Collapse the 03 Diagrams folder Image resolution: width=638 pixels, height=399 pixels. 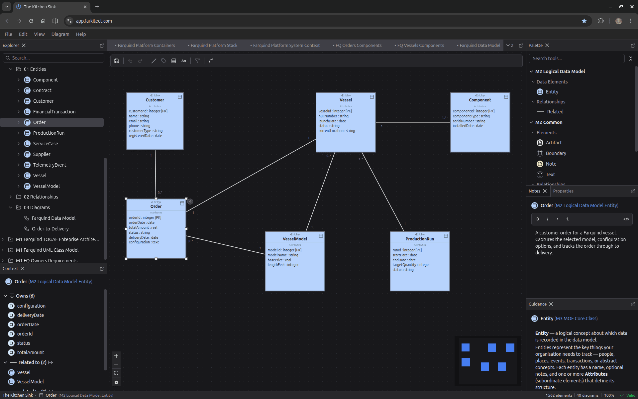pos(11,207)
